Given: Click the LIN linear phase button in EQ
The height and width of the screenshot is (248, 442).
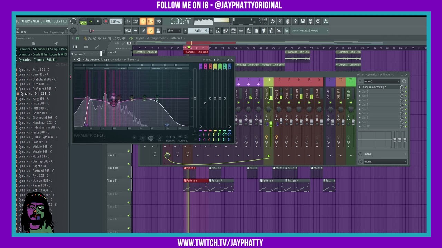Looking at the screenshot, I should pos(142,138).
